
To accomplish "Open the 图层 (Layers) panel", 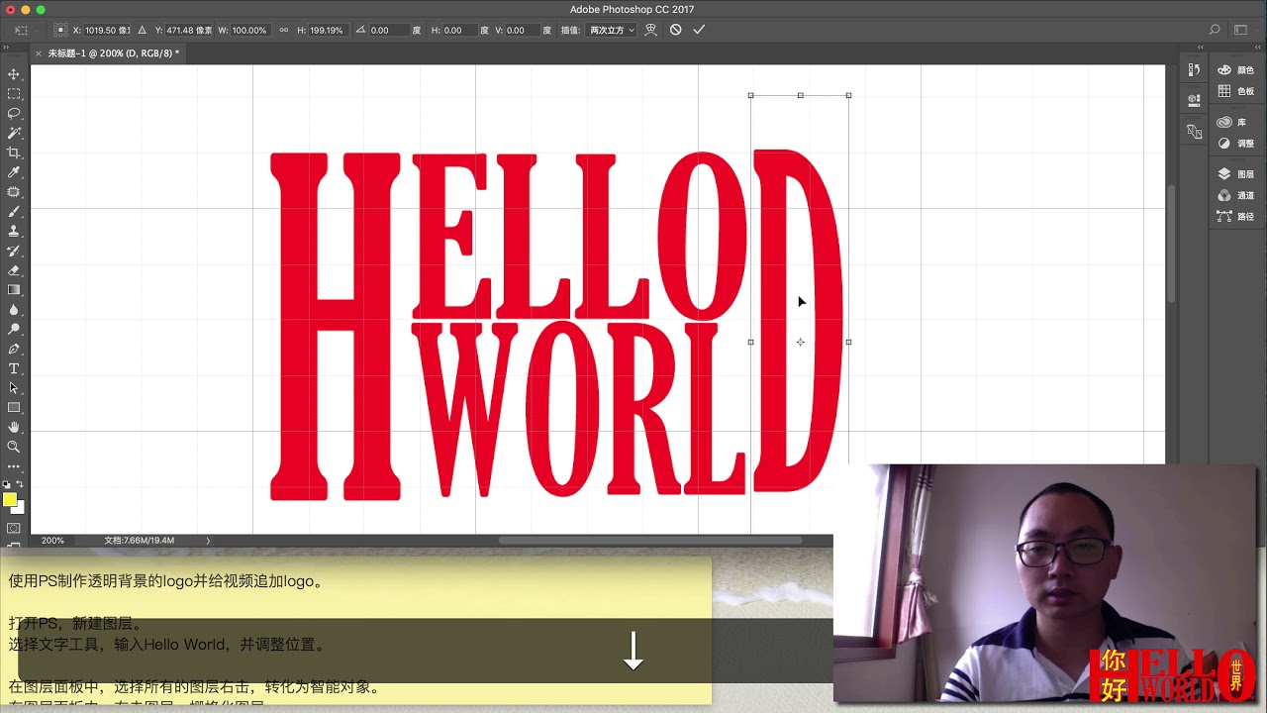I will (1235, 174).
